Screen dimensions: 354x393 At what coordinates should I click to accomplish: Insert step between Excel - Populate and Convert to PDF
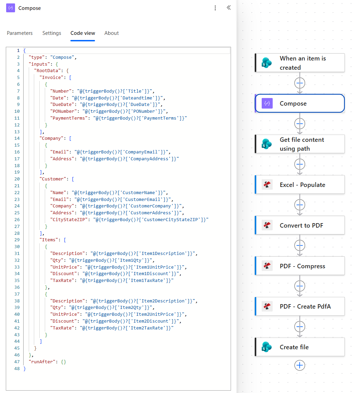(x=300, y=205)
